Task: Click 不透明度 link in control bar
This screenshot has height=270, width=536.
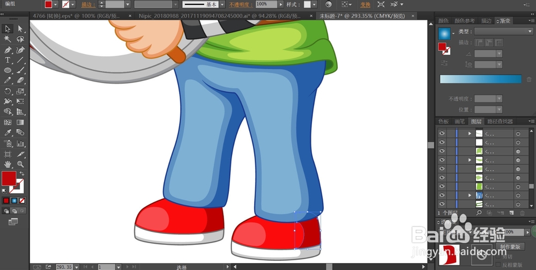Action: coord(241,4)
